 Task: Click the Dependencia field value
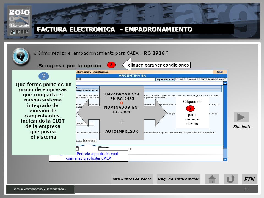click(200, 79)
